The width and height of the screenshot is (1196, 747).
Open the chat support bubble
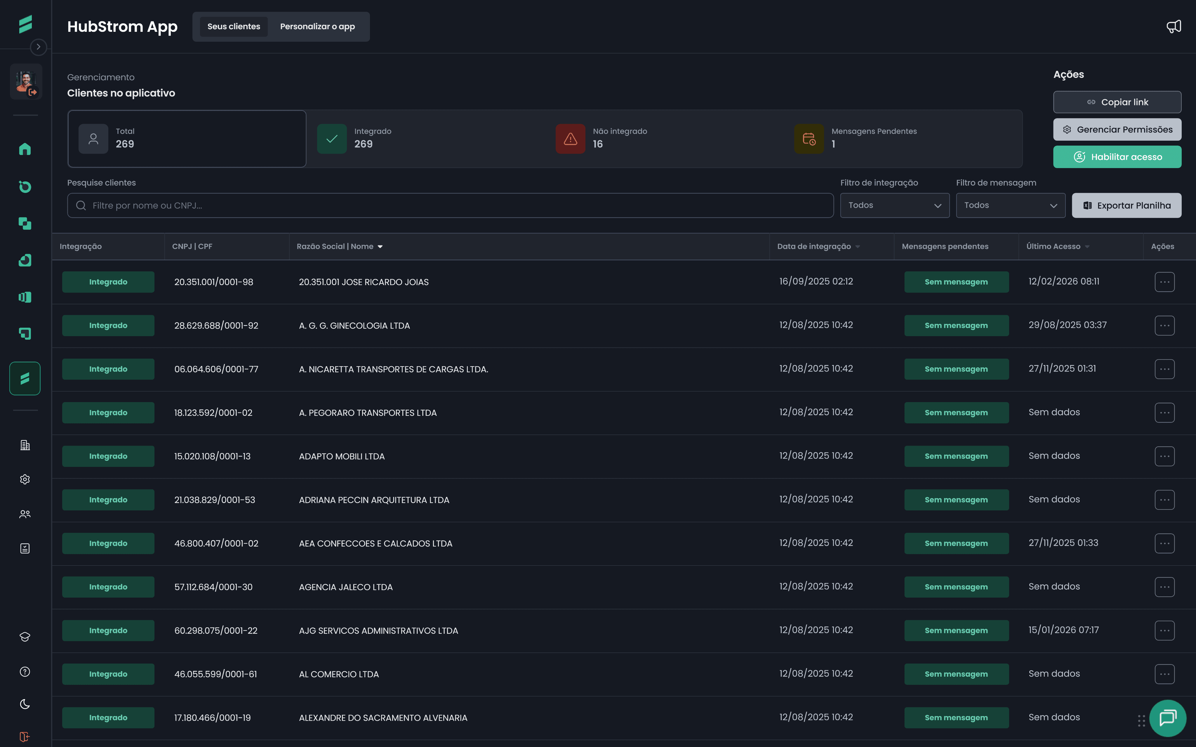(1167, 717)
